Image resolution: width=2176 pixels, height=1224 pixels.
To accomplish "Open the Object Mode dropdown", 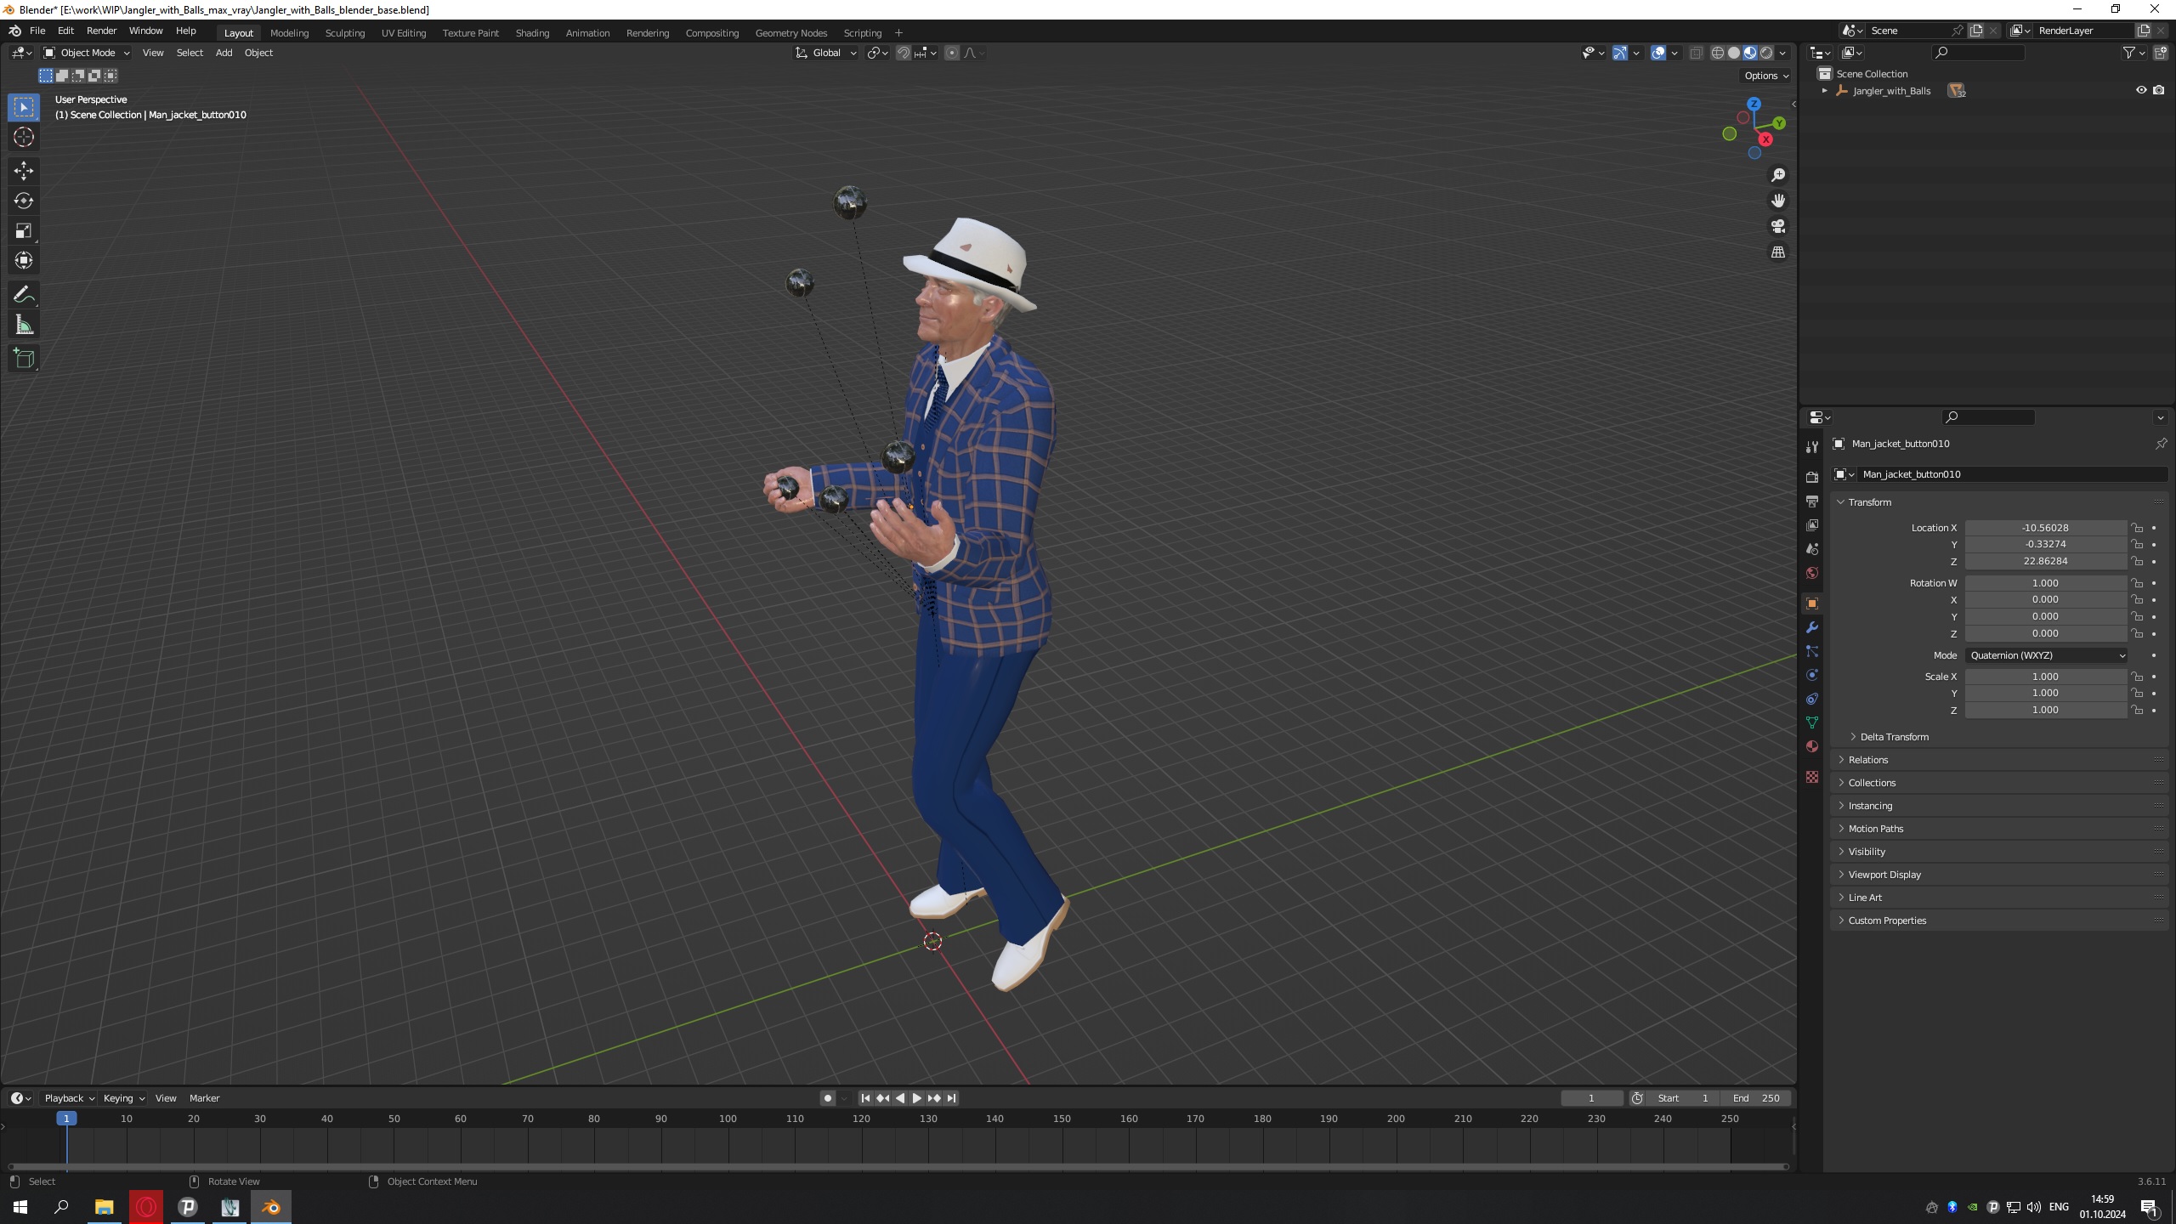I will (x=87, y=53).
